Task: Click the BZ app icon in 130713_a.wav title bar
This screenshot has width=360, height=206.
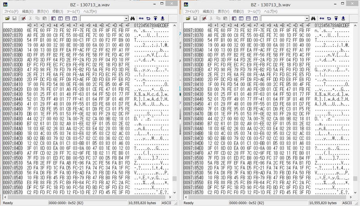Action: [x=5, y=4]
